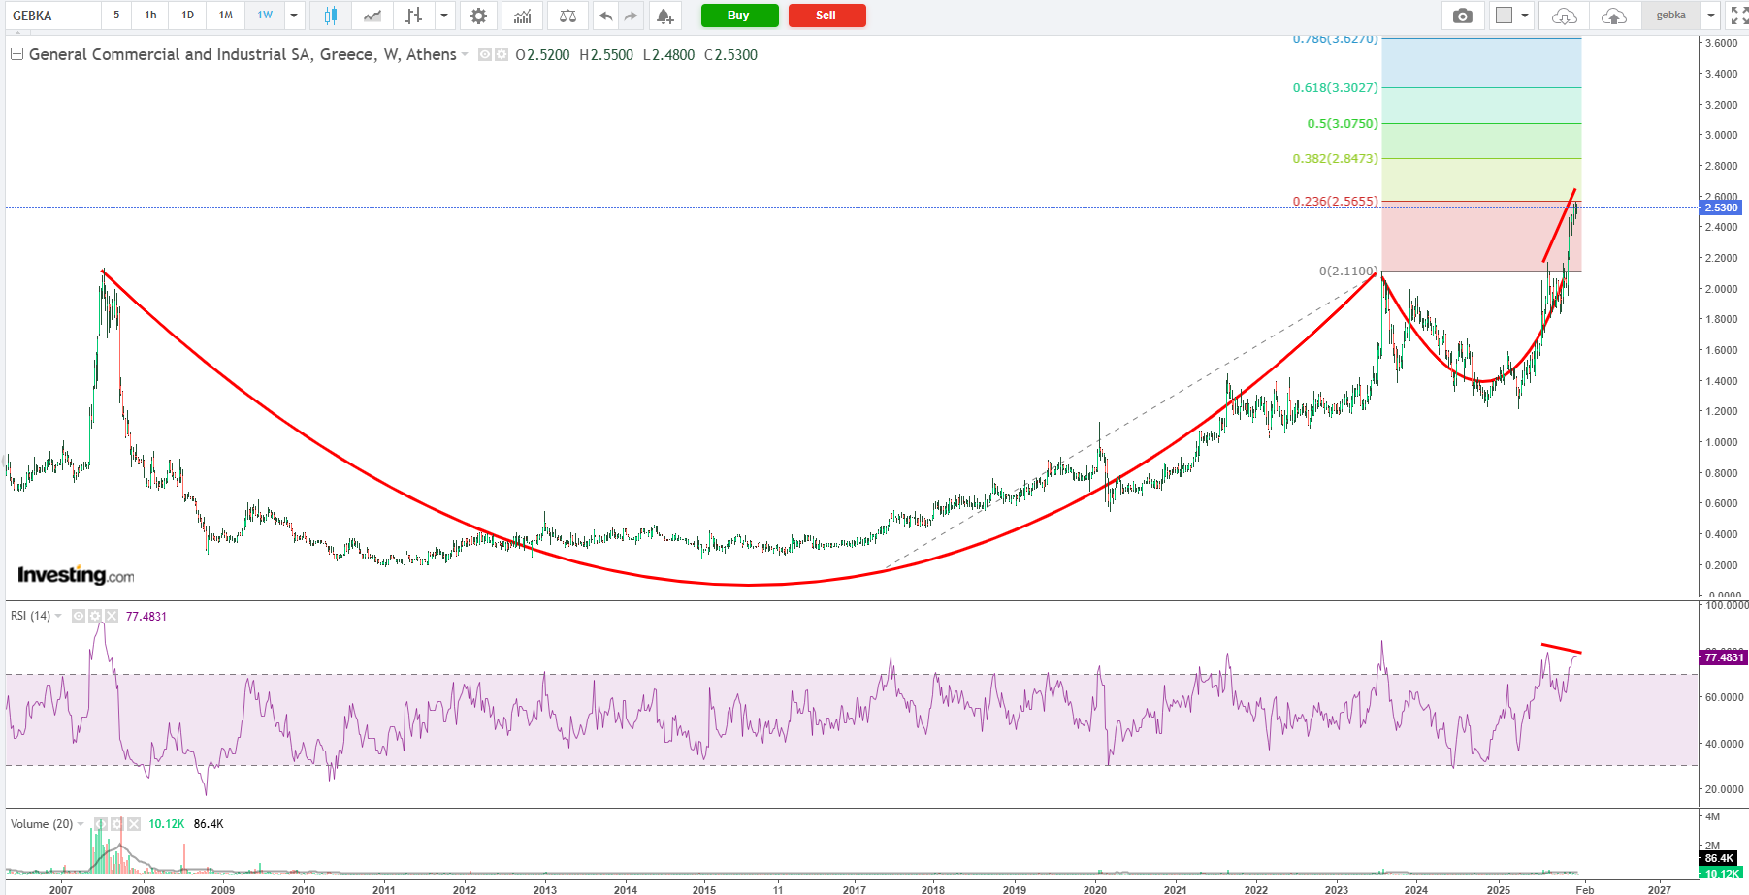Open chart settings gear in toolbar
The height and width of the screenshot is (895, 1749).
click(x=478, y=16)
